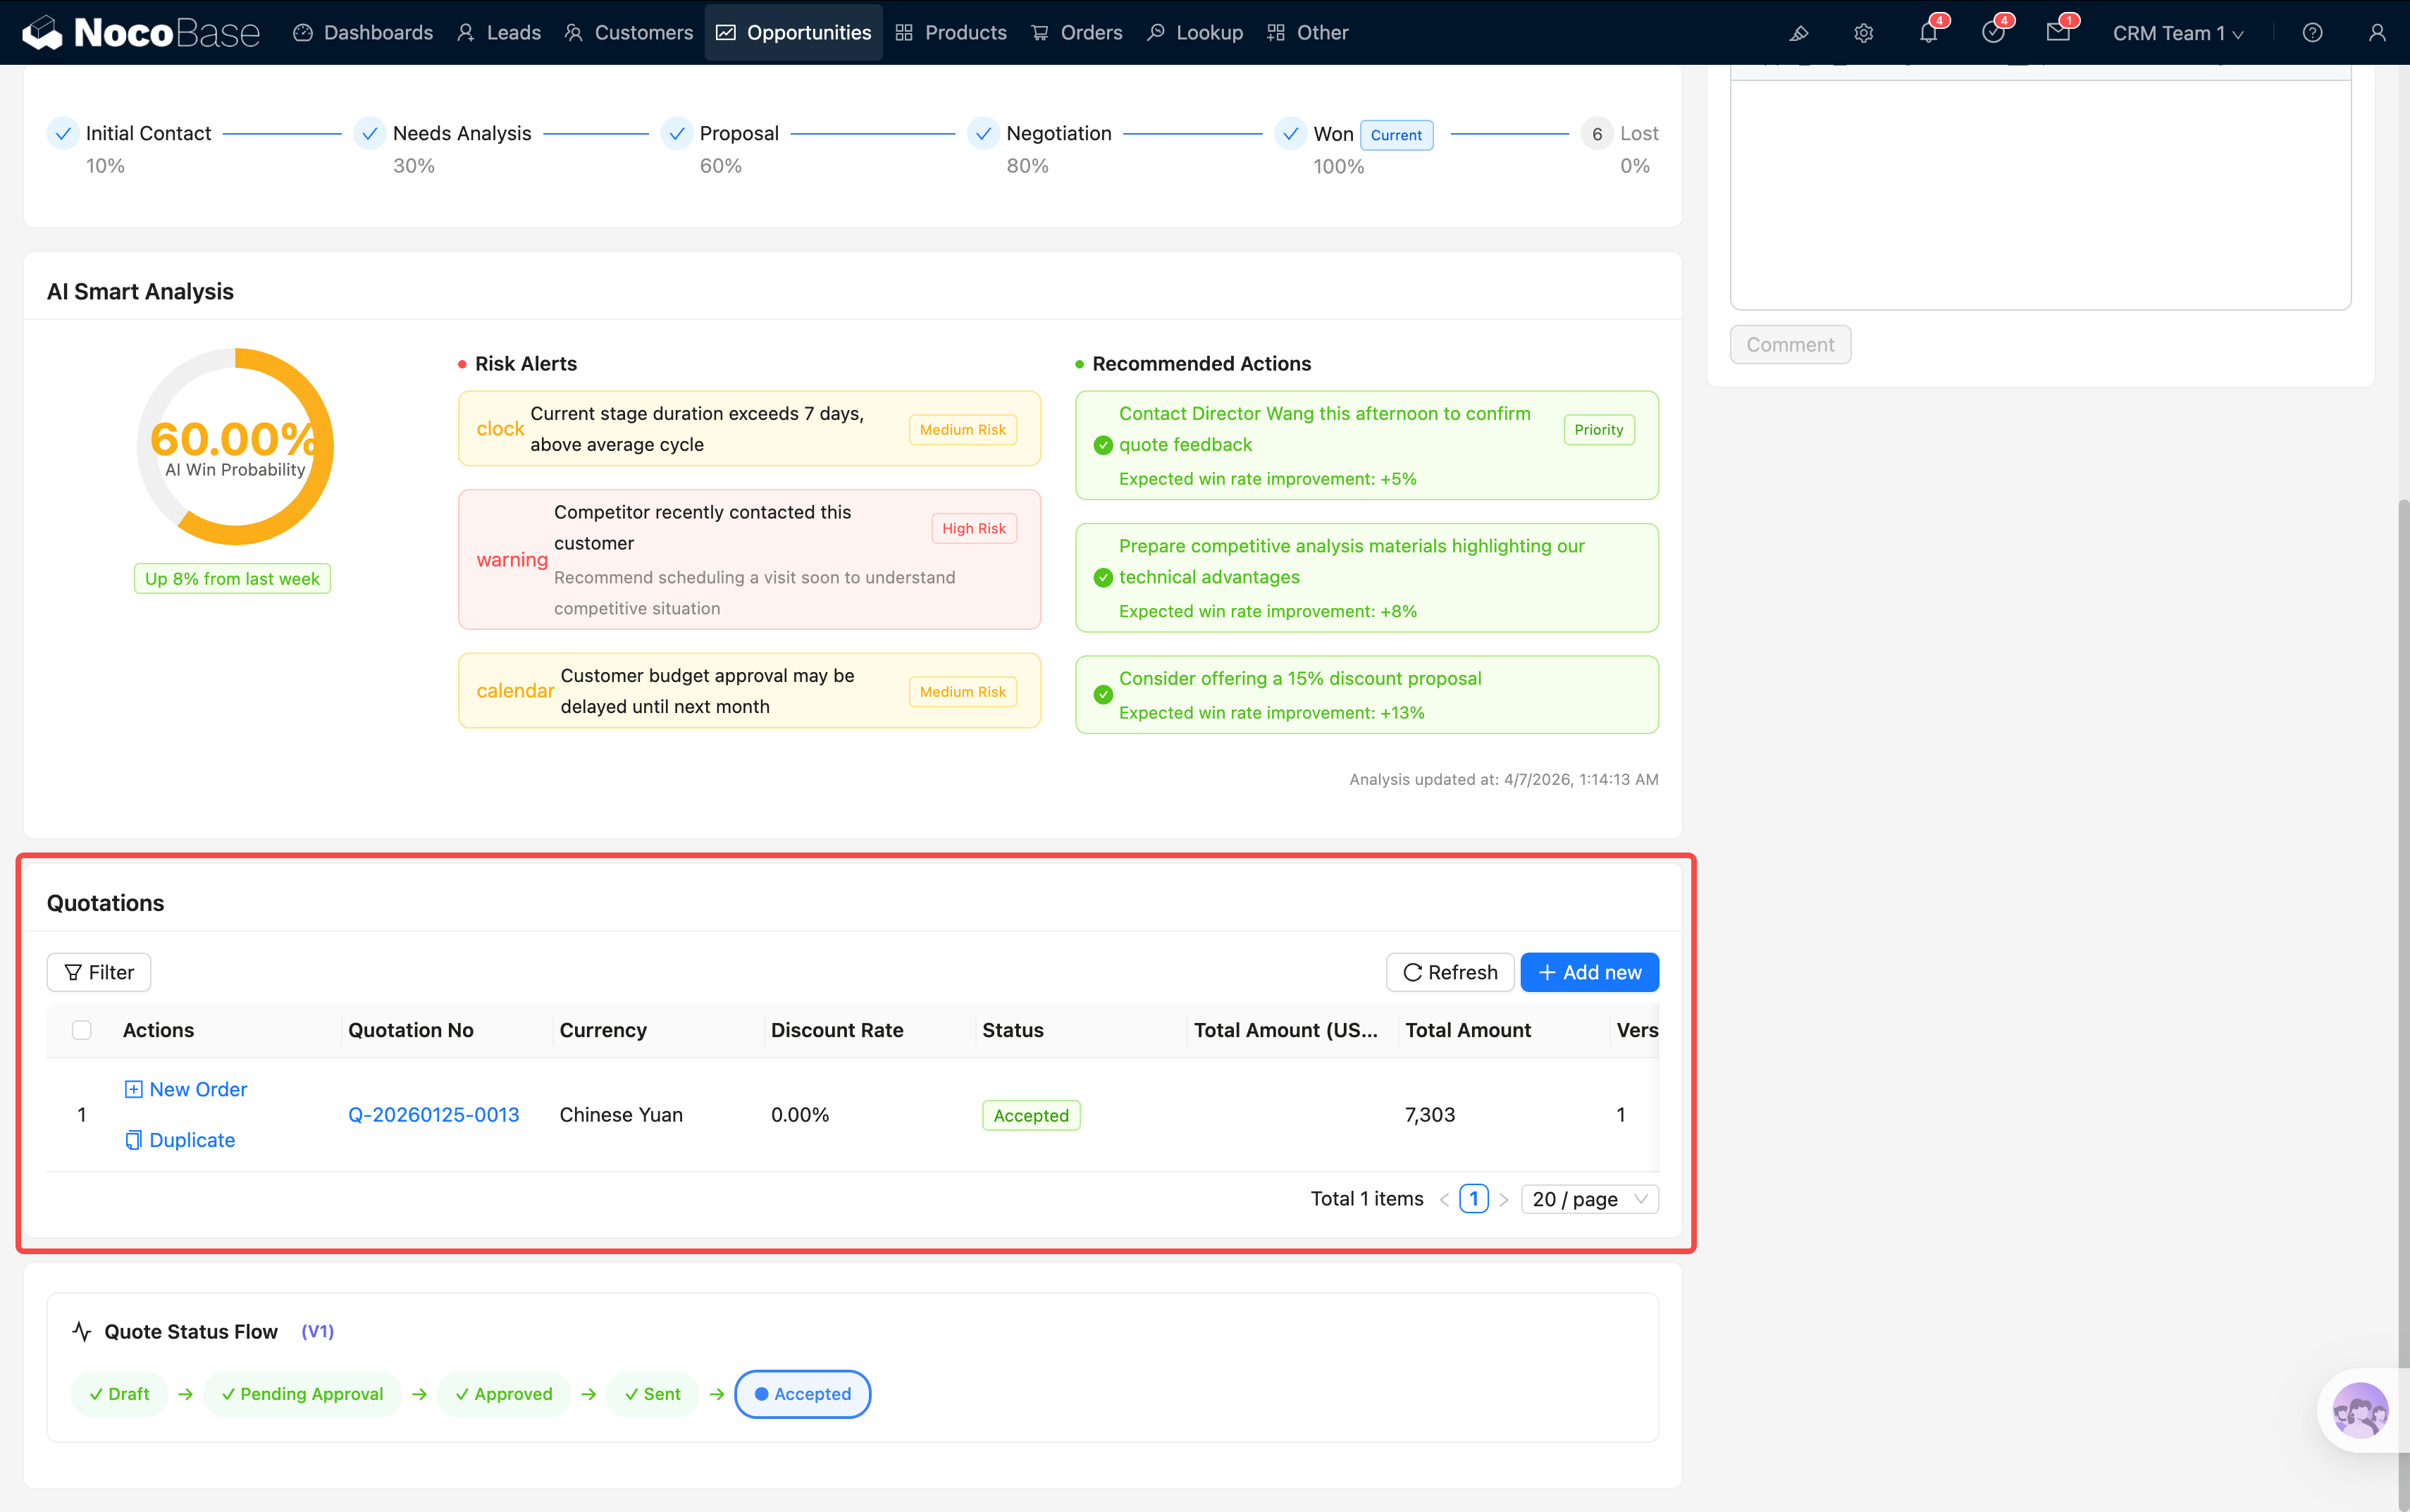The image size is (2410, 1512).
Task: Open the 20 / page size dropdown
Action: pos(1589,1199)
